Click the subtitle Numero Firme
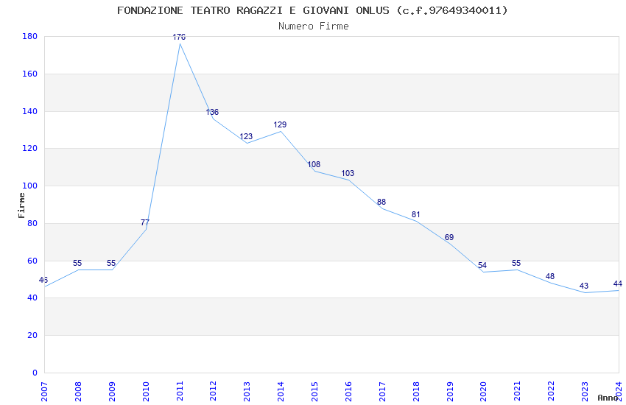This screenshot has height=405, width=626. click(x=314, y=26)
